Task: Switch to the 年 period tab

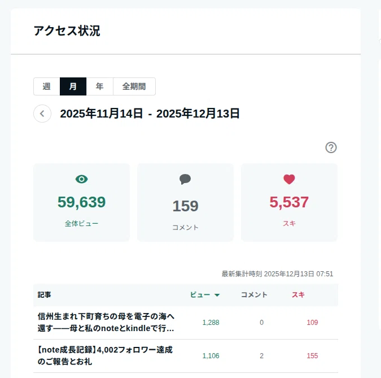Action: tap(99, 86)
